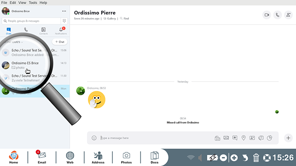The height and width of the screenshot is (166, 296).
Task: Zoom in with the plus circle button
Action: (x=234, y=158)
